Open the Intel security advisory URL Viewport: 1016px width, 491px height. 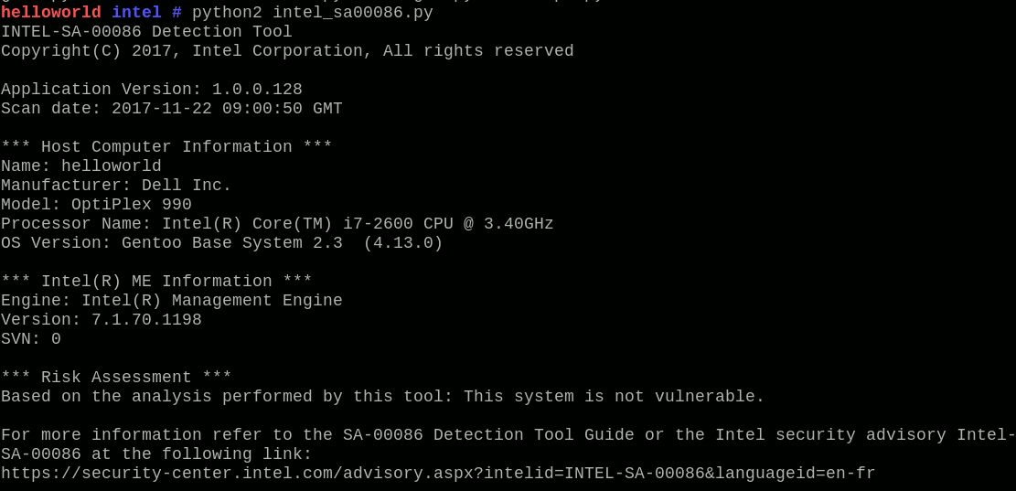438,474
